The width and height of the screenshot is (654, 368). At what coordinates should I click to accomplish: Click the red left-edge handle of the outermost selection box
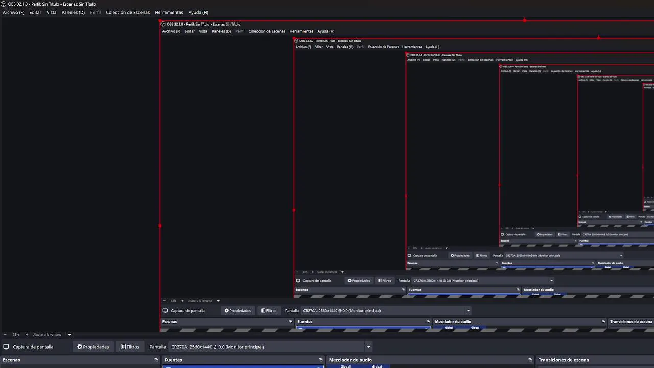(x=160, y=225)
